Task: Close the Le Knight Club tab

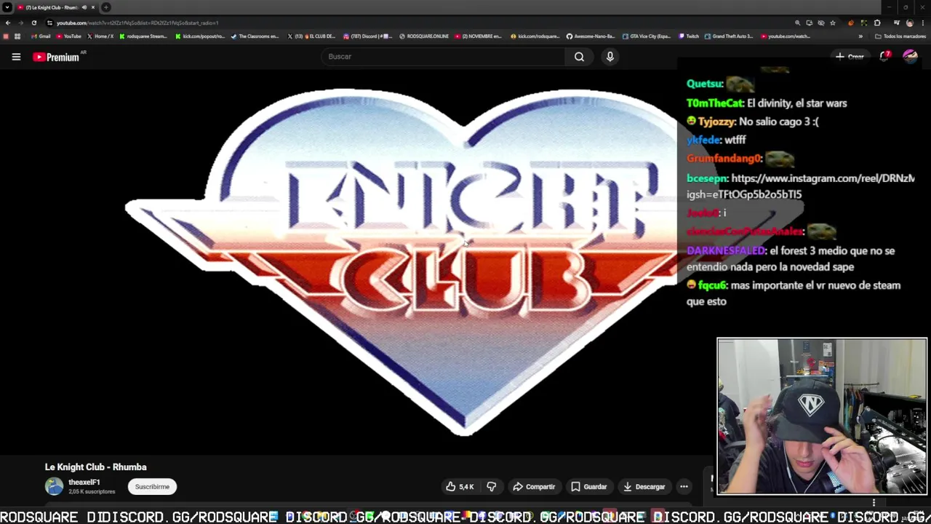Action: tap(93, 7)
